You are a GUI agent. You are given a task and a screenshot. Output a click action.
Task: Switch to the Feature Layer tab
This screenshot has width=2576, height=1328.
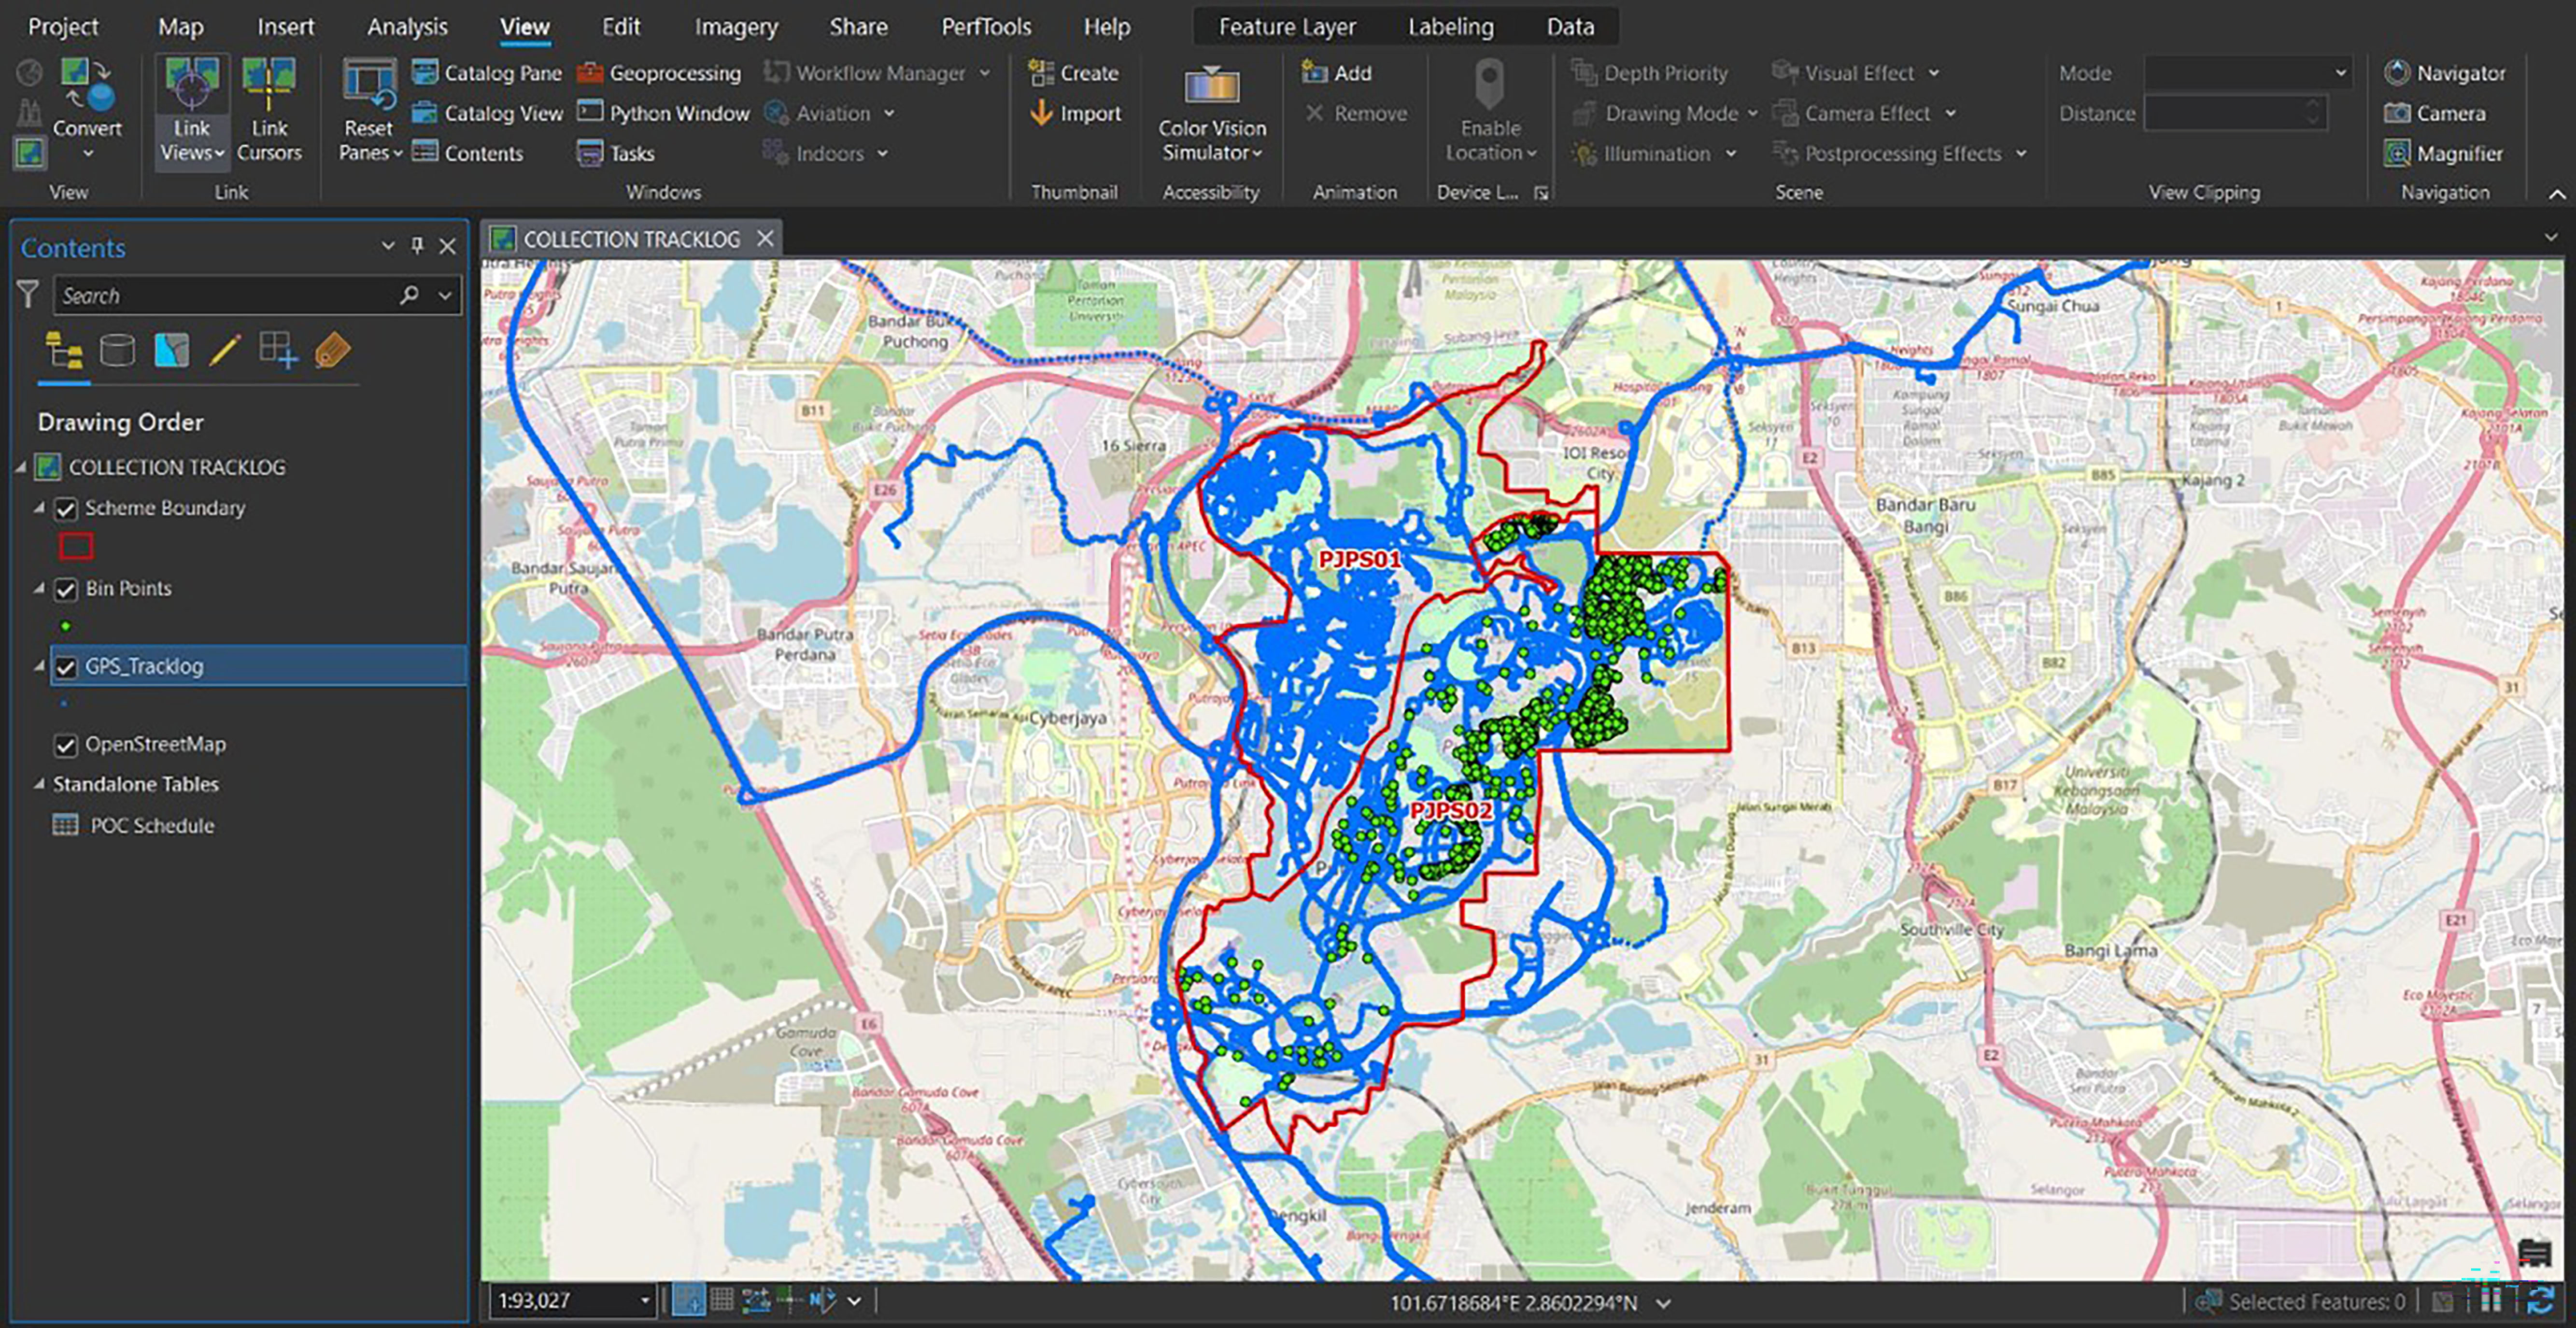point(1287,27)
